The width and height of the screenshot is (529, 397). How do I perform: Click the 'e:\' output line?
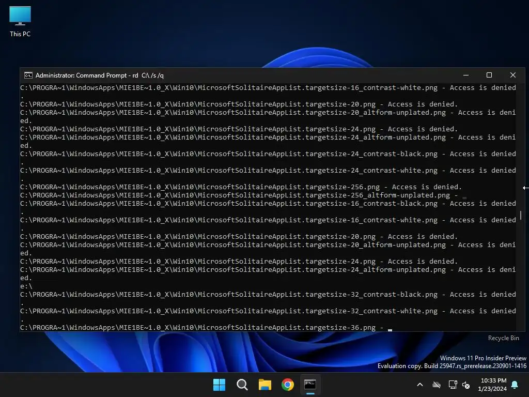pyautogui.click(x=26, y=286)
